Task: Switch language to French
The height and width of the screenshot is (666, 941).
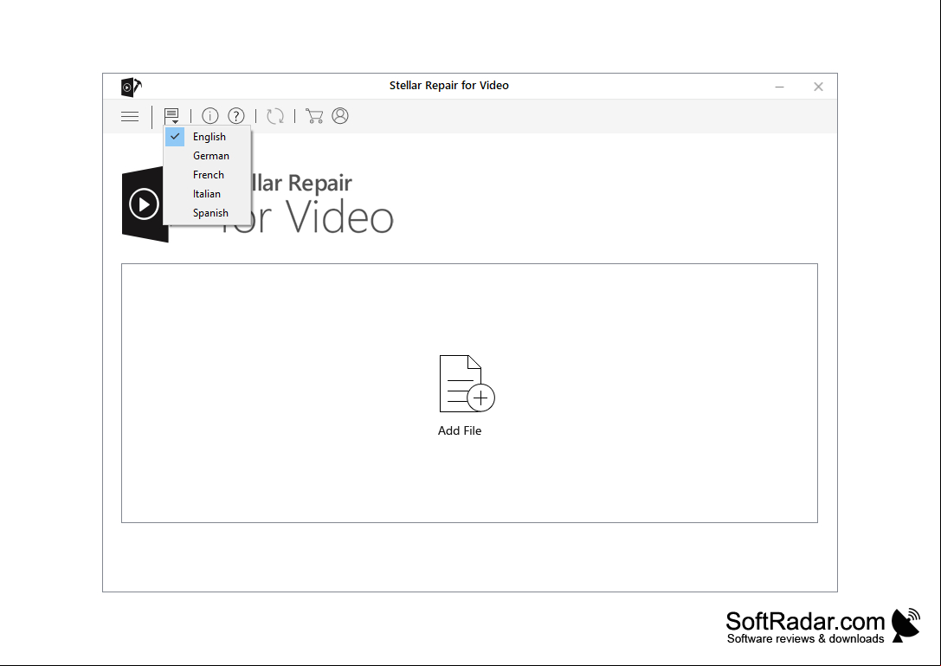Action: tap(207, 175)
